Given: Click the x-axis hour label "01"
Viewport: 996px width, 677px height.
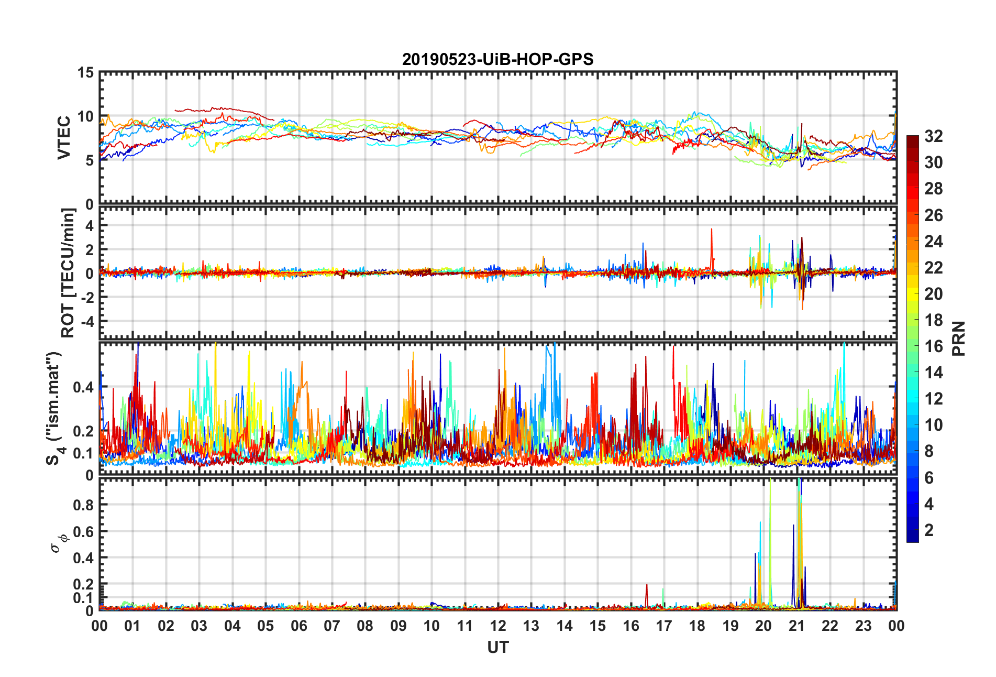Looking at the screenshot, I should [x=132, y=626].
